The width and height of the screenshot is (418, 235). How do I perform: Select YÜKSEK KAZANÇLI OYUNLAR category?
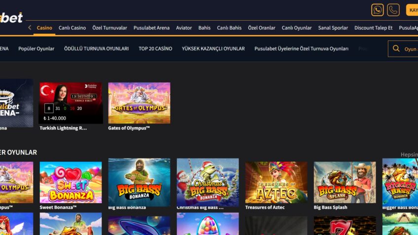coord(213,49)
